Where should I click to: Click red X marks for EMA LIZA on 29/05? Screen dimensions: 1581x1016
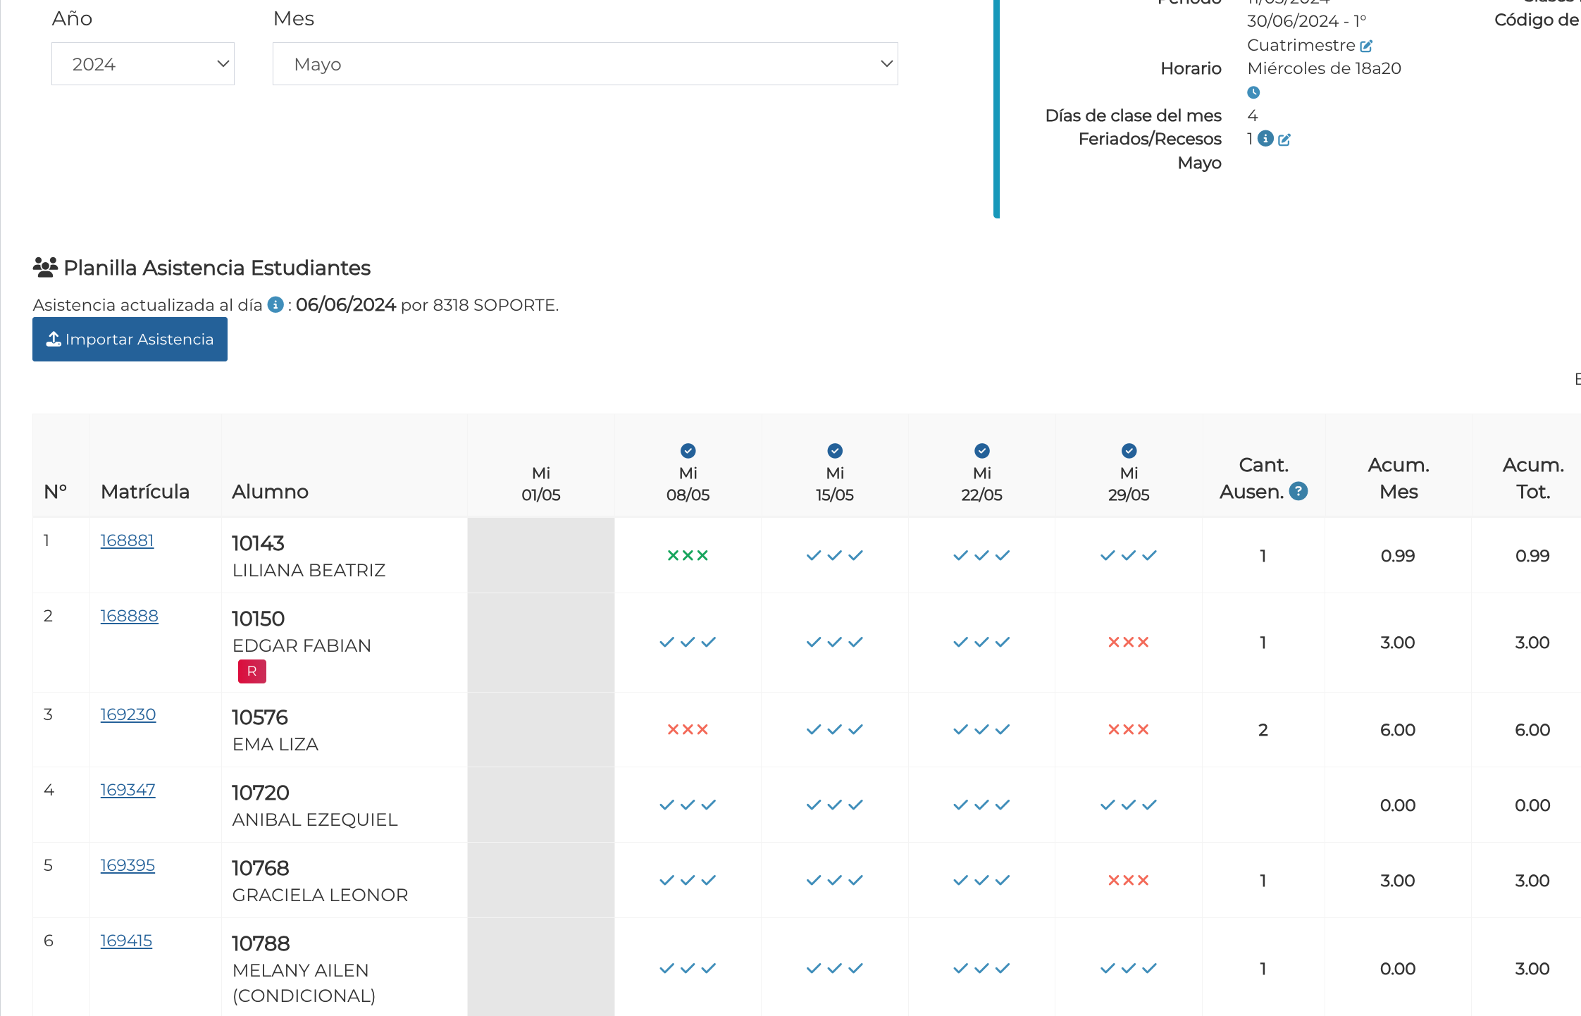(1128, 730)
